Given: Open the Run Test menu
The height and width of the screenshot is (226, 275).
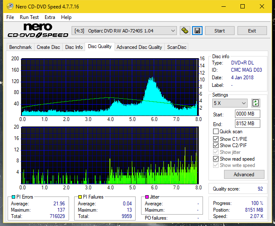Looking at the screenshot, I should tap(29, 17).
